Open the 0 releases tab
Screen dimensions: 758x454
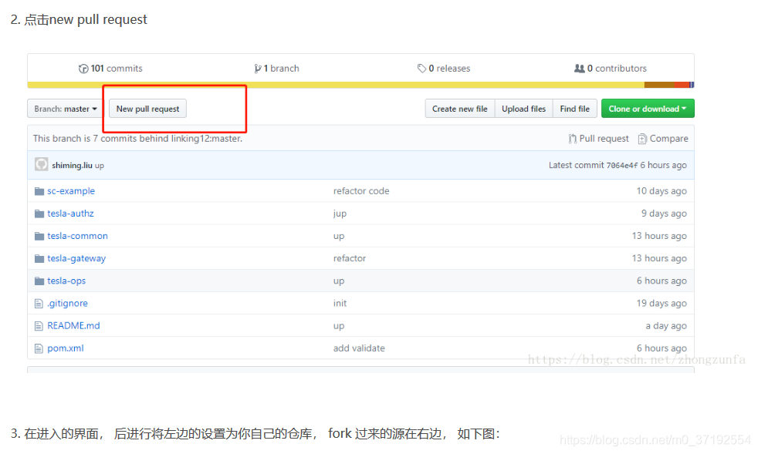[x=444, y=69]
